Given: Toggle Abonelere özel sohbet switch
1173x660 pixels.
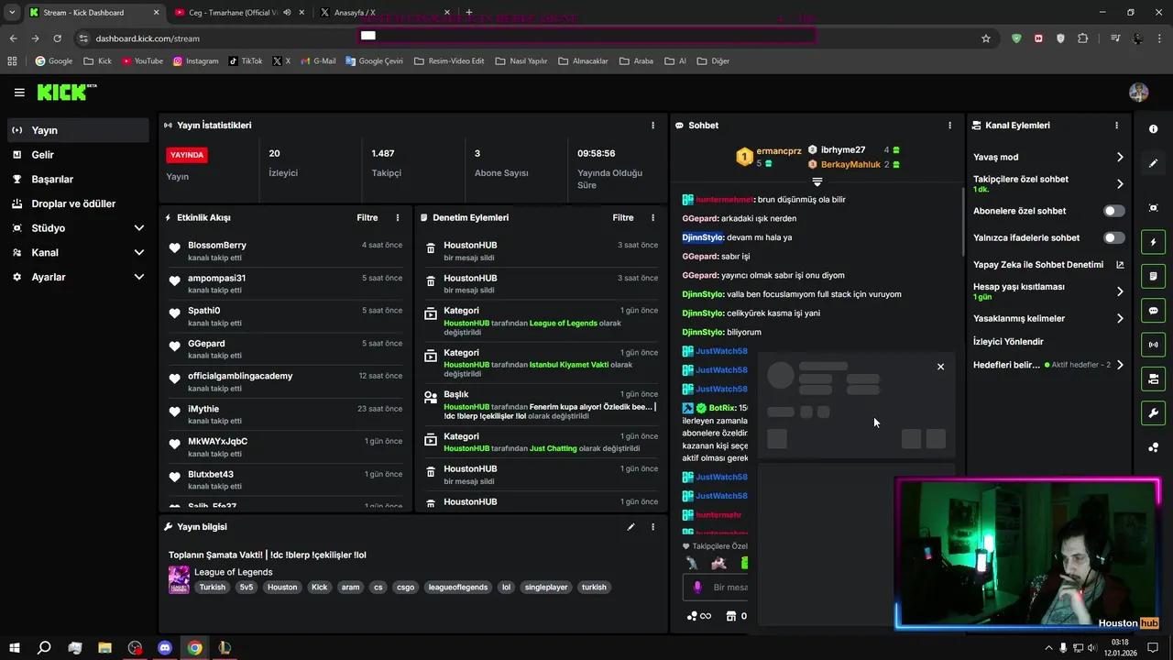Looking at the screenshot, I should [1113, 211].
